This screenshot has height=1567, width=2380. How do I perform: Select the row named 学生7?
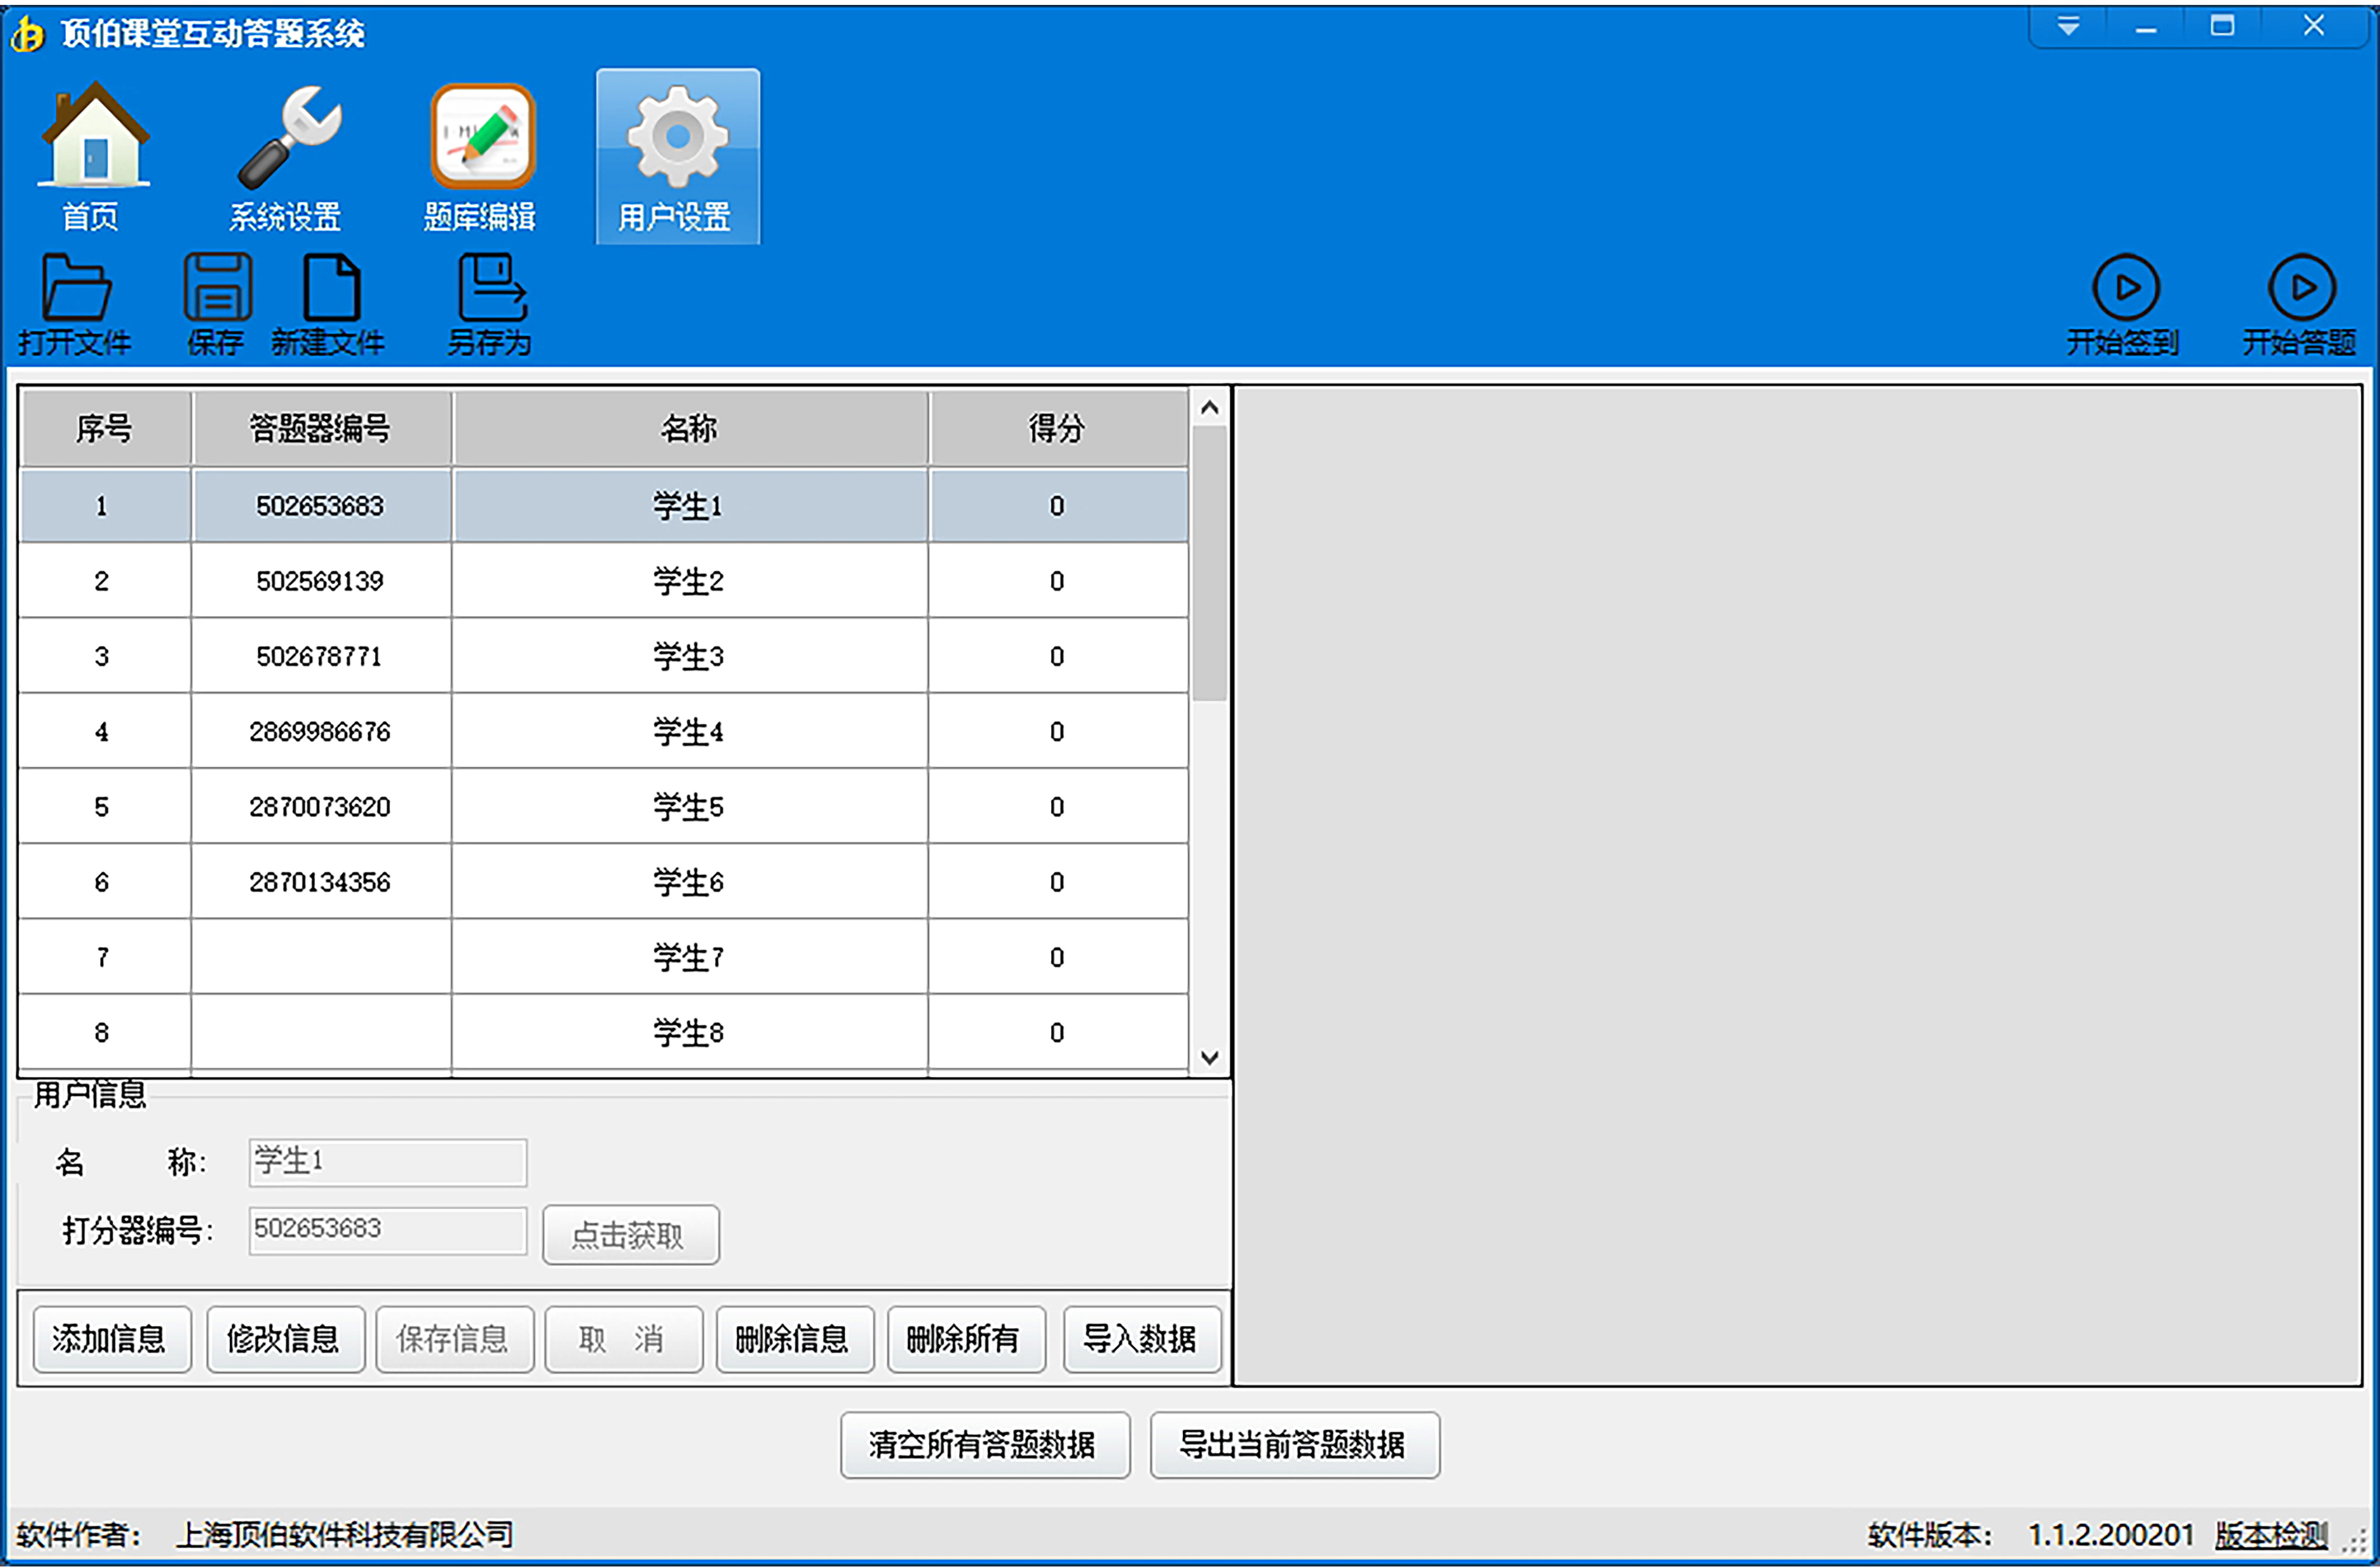(x=604, y=957)
